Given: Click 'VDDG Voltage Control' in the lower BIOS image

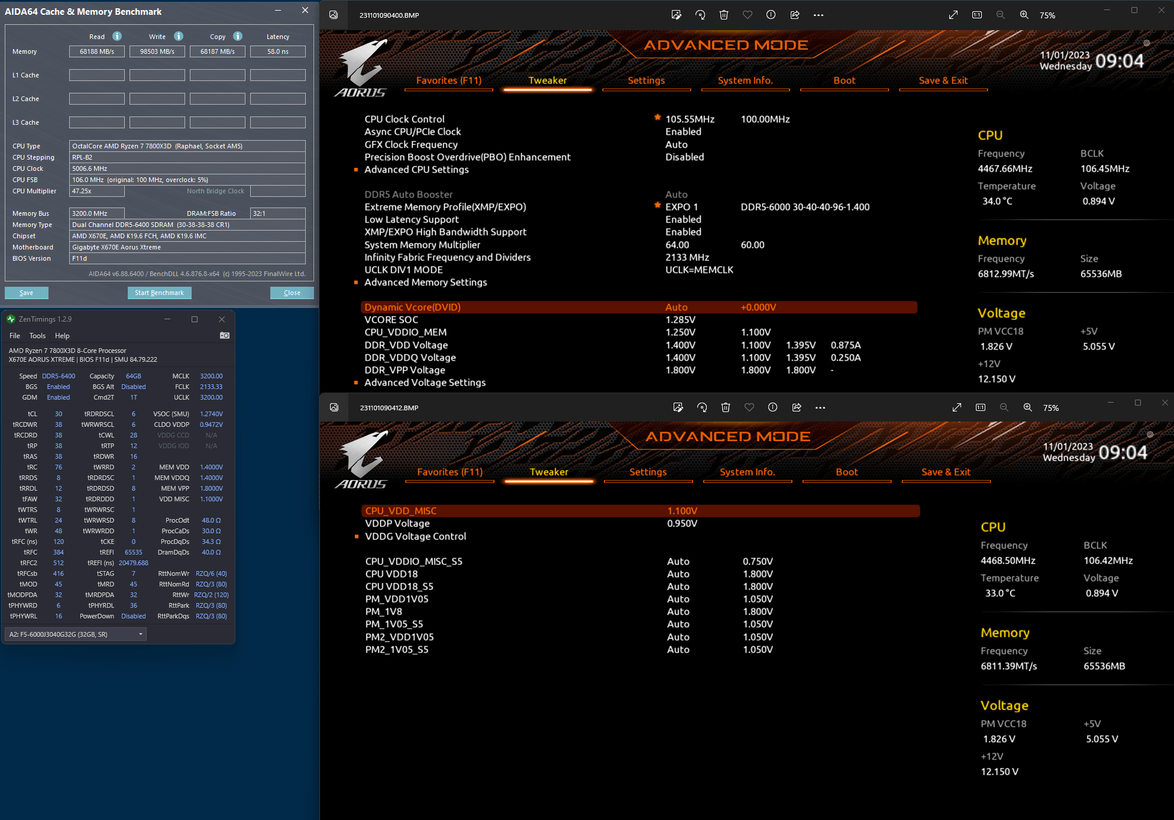Looking at the screenshot, I should 416,536.
